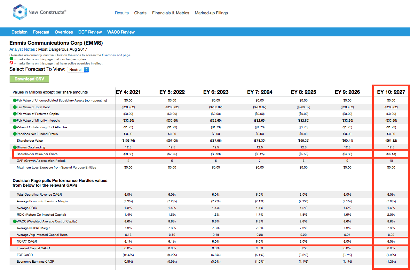The width and height of the screenshot is (410, 270).
Task: Open the Charts tab
Action: pyautogui.click(x=140, y=13)
